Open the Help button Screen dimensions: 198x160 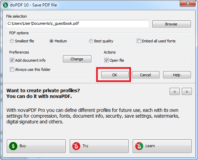pos(177,75)
